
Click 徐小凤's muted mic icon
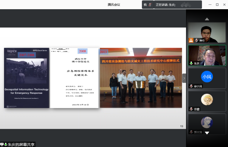click(191, 86)
